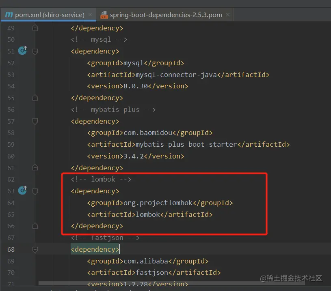
Task: Click file icon on spring-boot-dependencies tab
Action: 104,15
